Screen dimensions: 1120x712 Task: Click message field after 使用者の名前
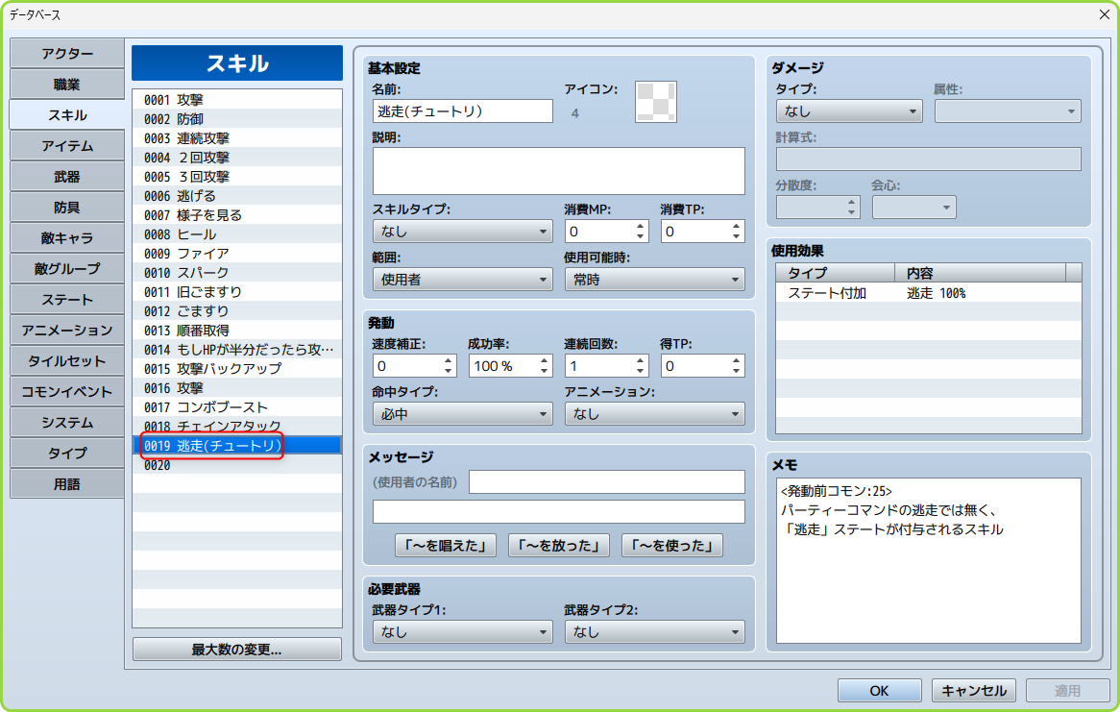[x=606, y=481]
